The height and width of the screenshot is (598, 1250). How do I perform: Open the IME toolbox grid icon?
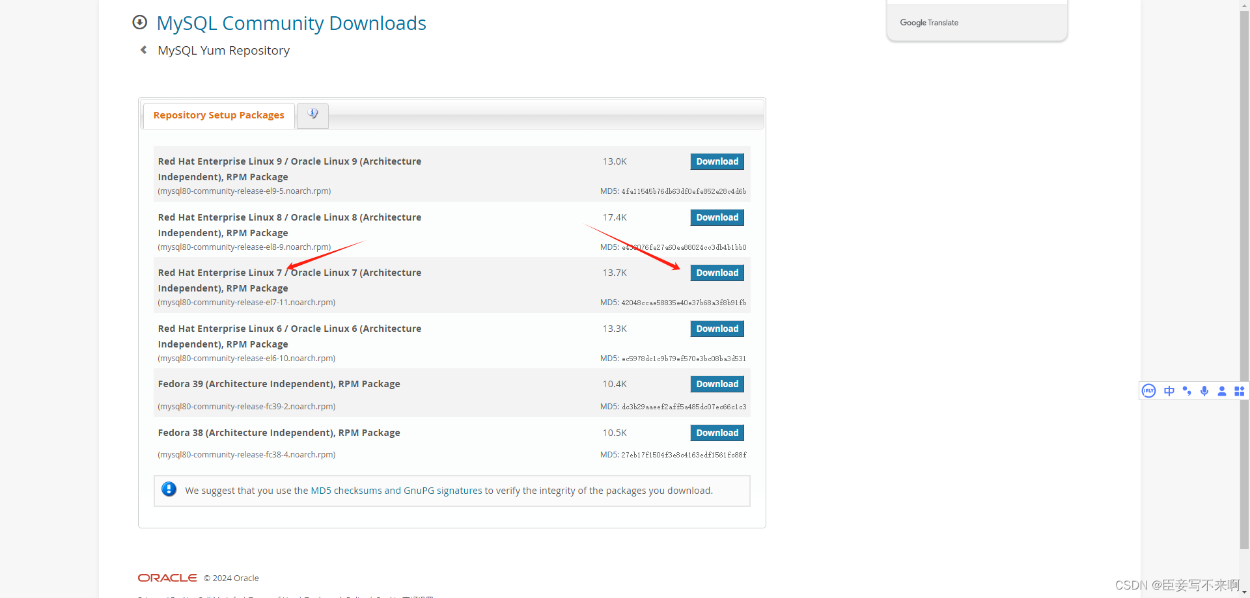1240,391
